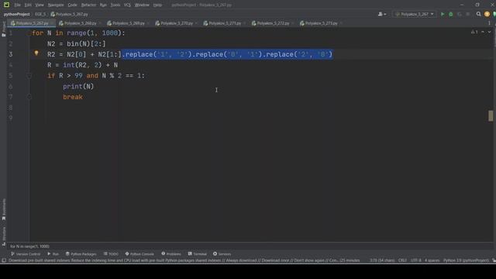Screen dimensions: 496x279
Task: Select the active Polyakov_5_267.py tab
Action: 32,23
